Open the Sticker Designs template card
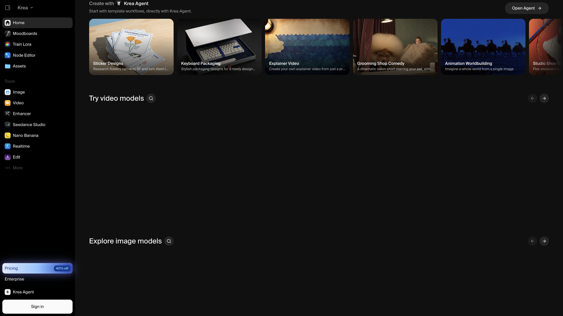 point(131,47)
